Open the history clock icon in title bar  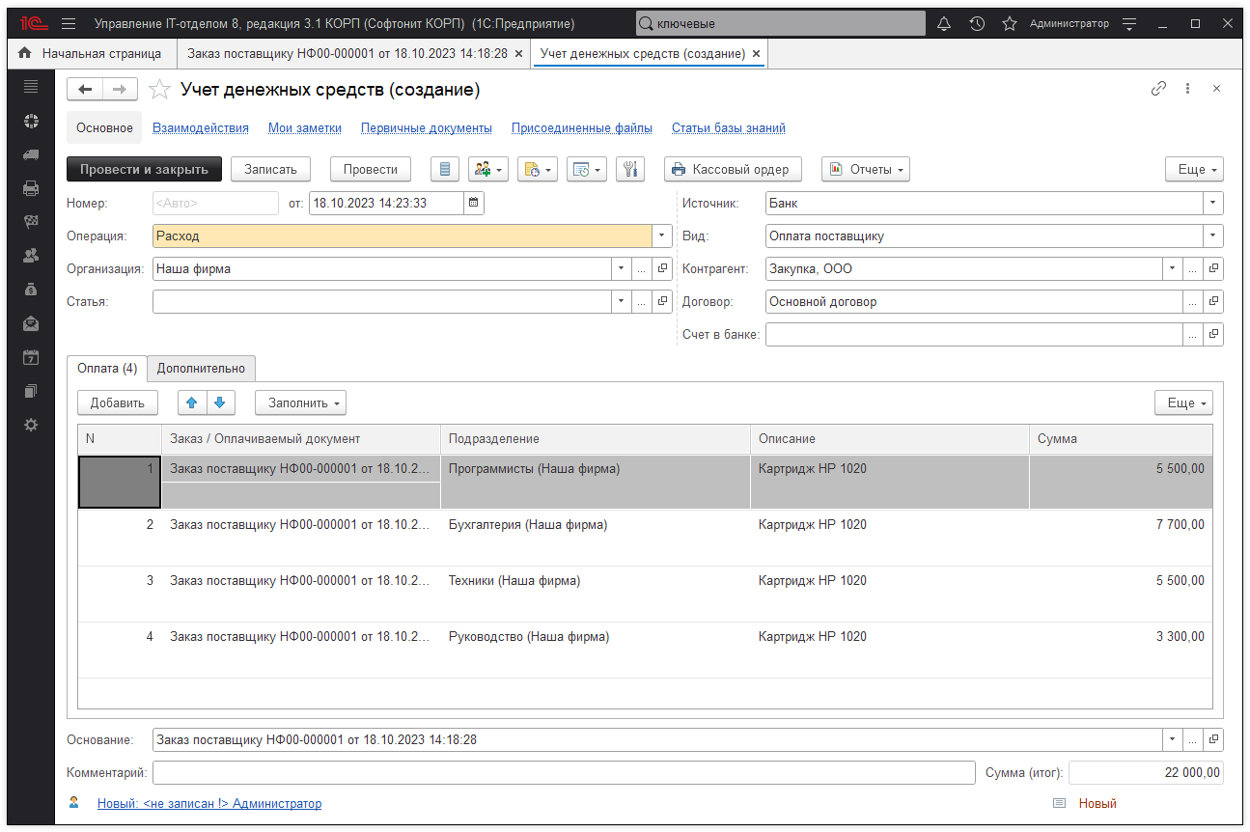pos(977,23)
